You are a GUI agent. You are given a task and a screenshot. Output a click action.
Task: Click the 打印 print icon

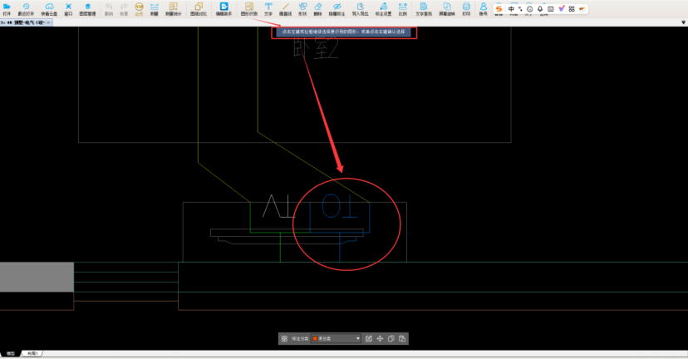[x=466, y=8]
